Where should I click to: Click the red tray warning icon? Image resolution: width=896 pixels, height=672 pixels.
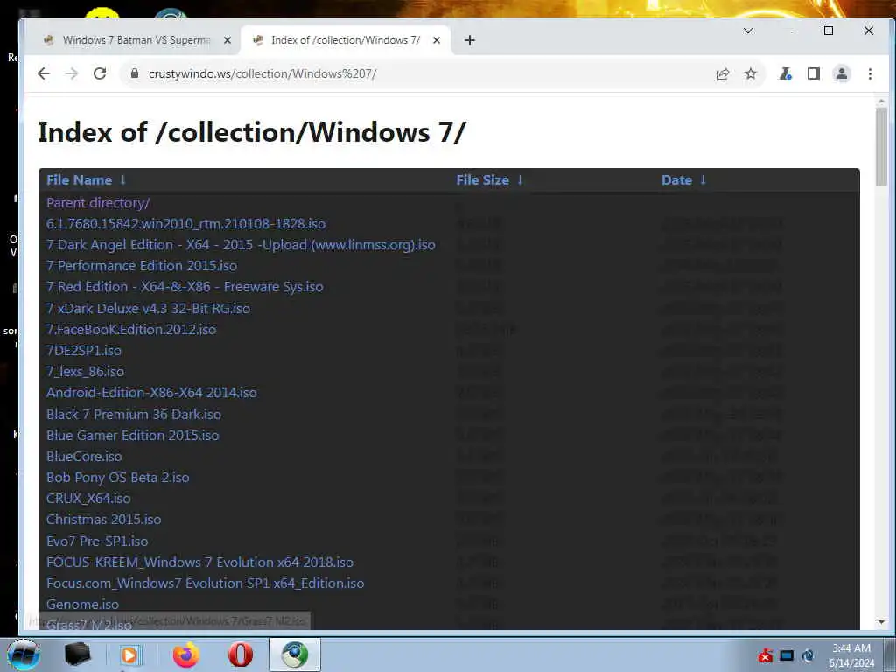[x=765, y=655]
